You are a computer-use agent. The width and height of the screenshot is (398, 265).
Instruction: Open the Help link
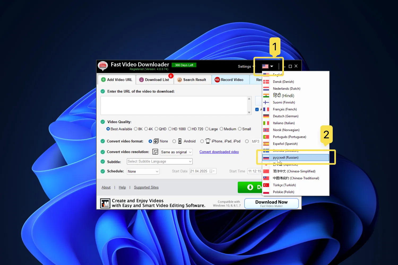coord(122,187)
